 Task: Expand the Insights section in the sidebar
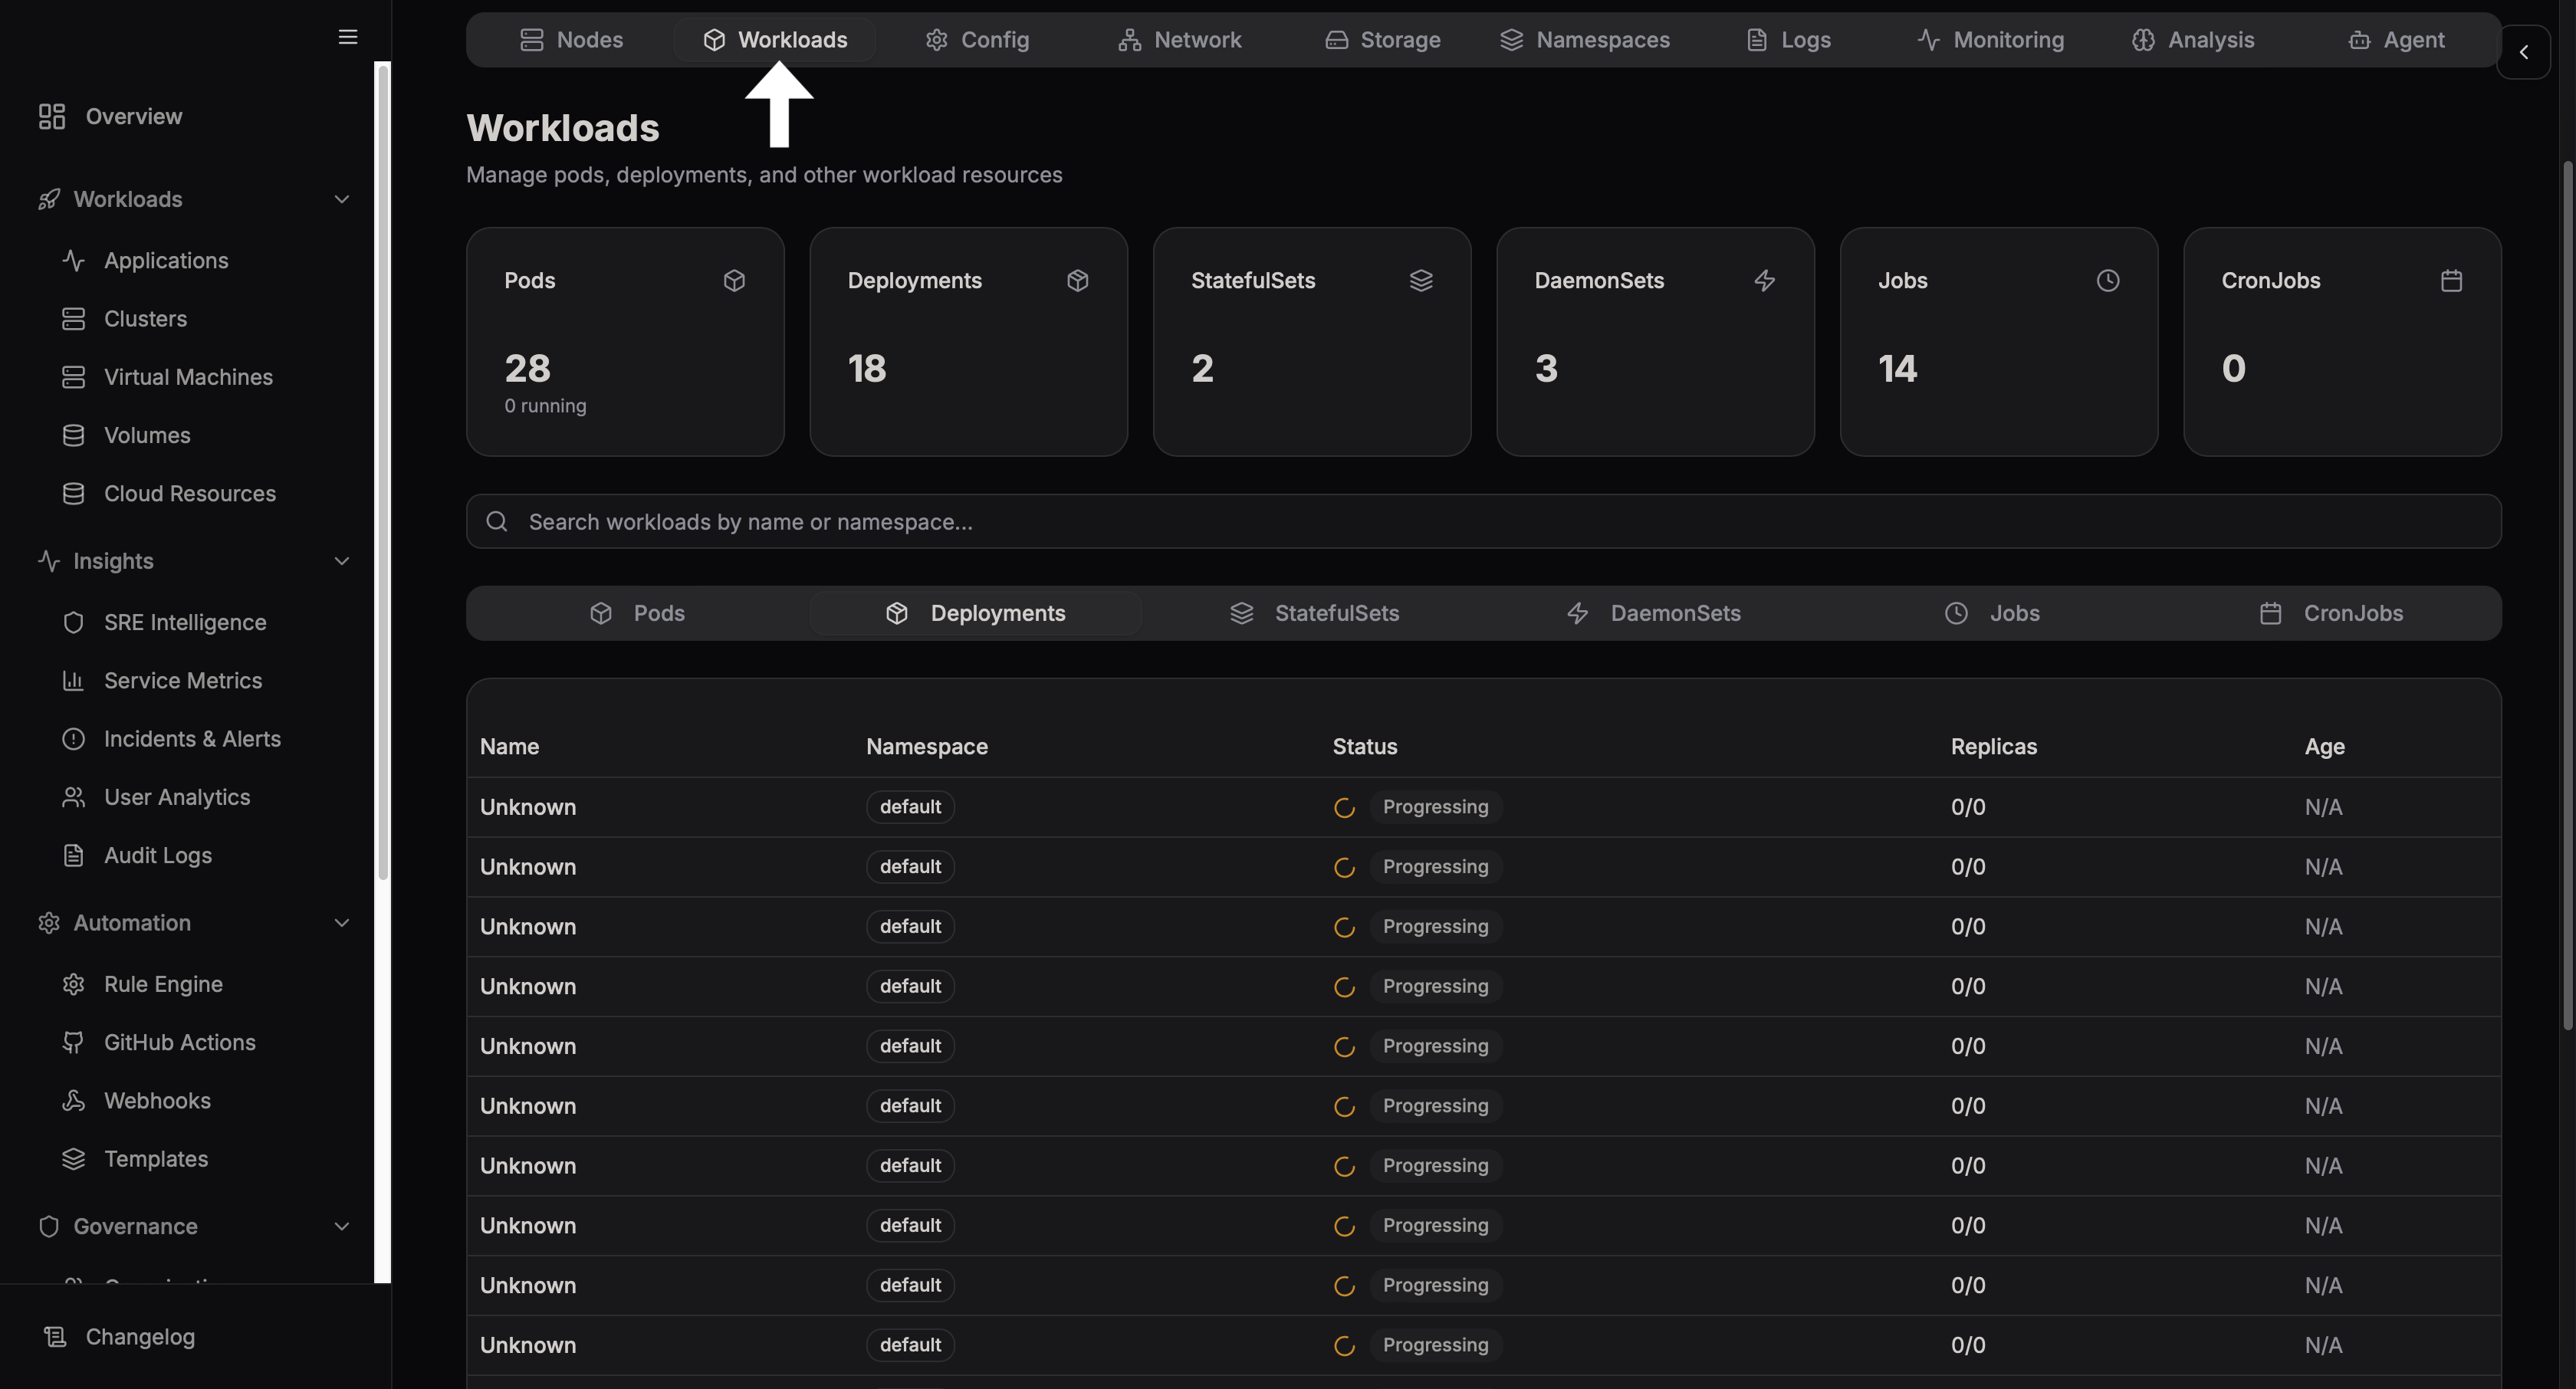[342, 561]
